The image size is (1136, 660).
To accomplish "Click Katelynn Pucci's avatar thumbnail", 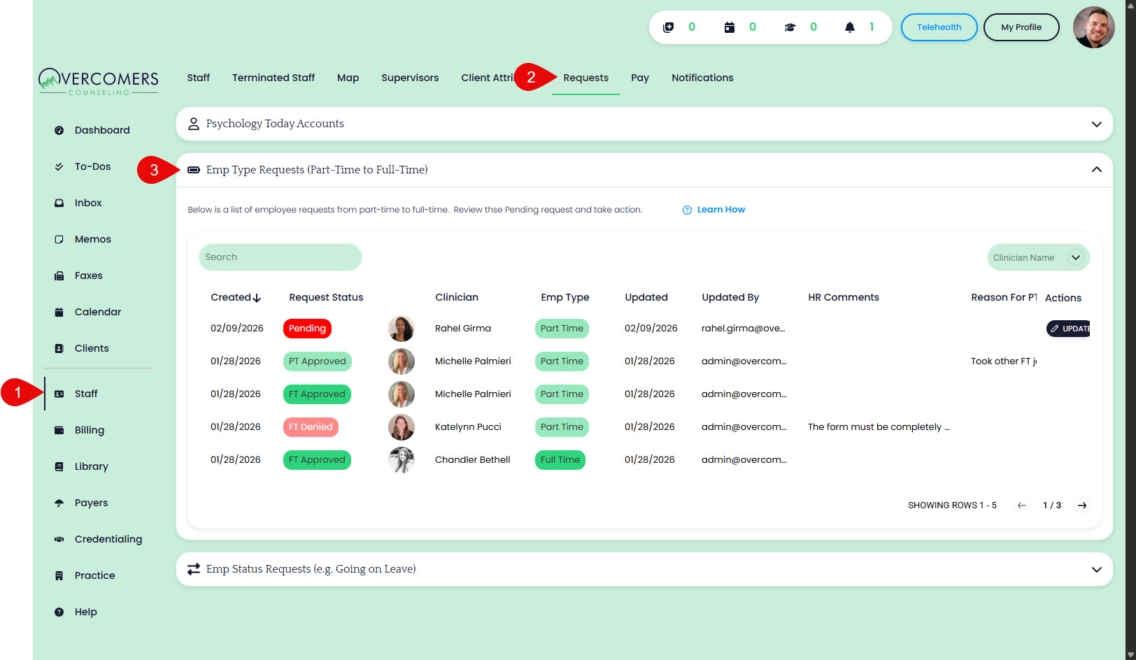I will (402, 427).
